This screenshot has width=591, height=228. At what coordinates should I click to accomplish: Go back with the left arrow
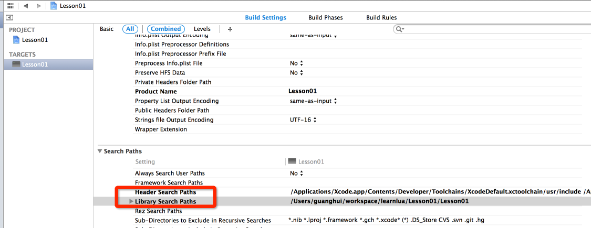click(25, 6)
